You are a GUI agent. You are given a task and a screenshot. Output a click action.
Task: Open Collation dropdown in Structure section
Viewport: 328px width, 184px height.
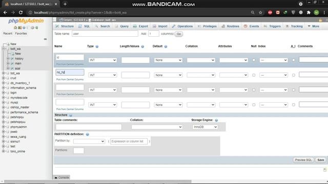coord(157,127)
